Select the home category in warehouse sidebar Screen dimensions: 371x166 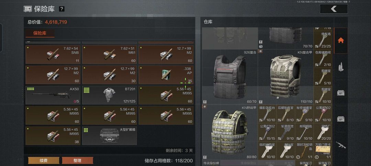341,40
